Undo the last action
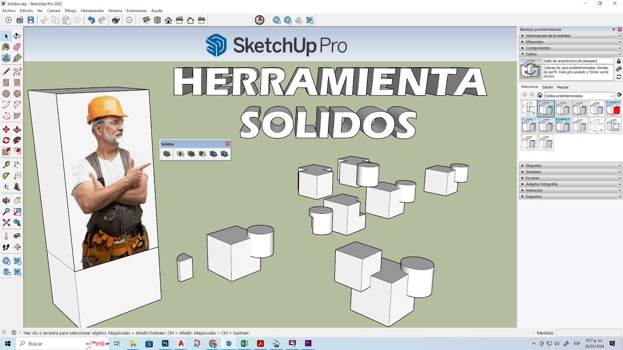 point(91,20)
